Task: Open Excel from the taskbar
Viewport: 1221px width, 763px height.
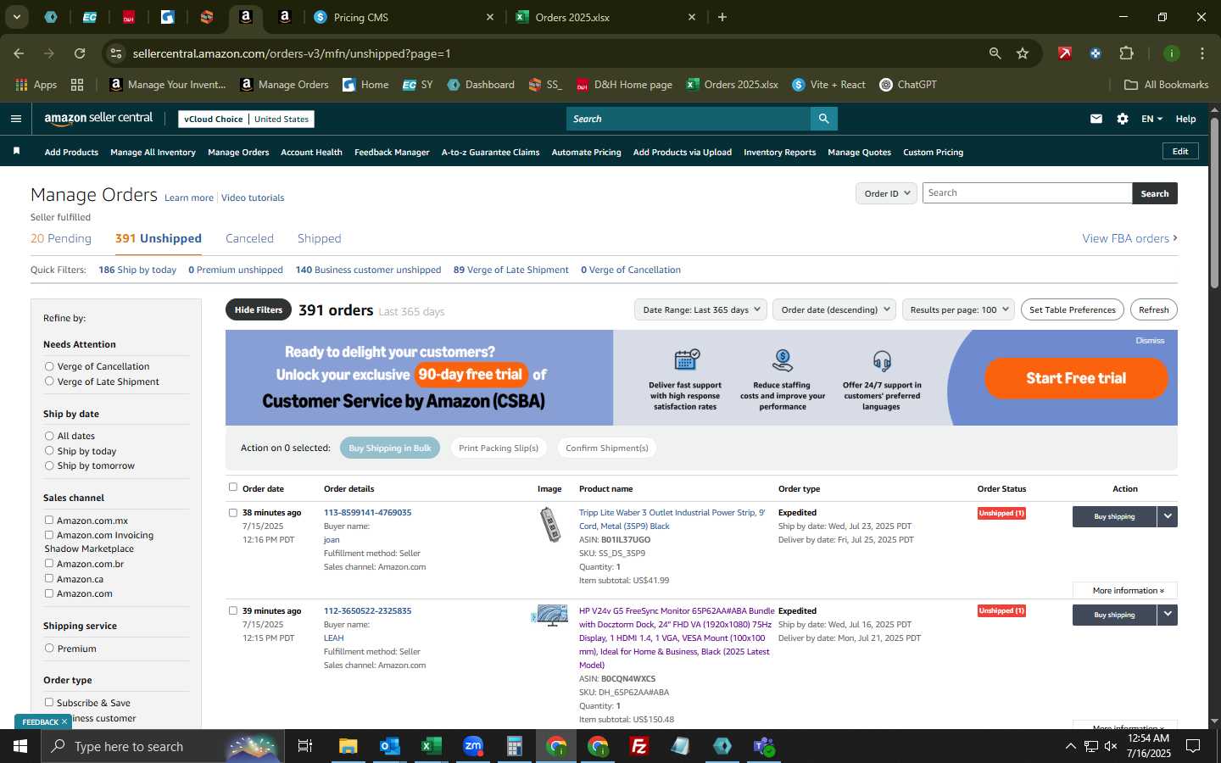Action: pyautogui.click(x=431, y=746)
